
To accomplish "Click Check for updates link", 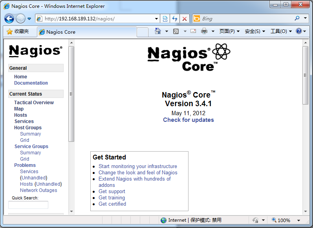I will coord(189,119).
